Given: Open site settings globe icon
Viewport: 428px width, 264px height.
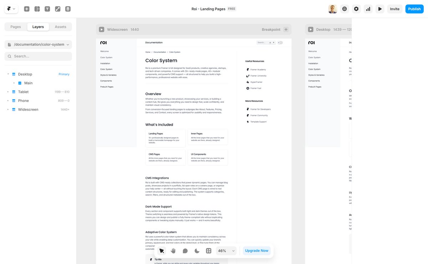Looking at the screenshot, I should [345, 9].
